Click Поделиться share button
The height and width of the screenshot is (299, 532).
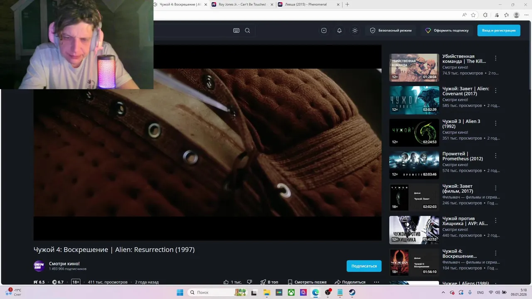pos(350,282)
